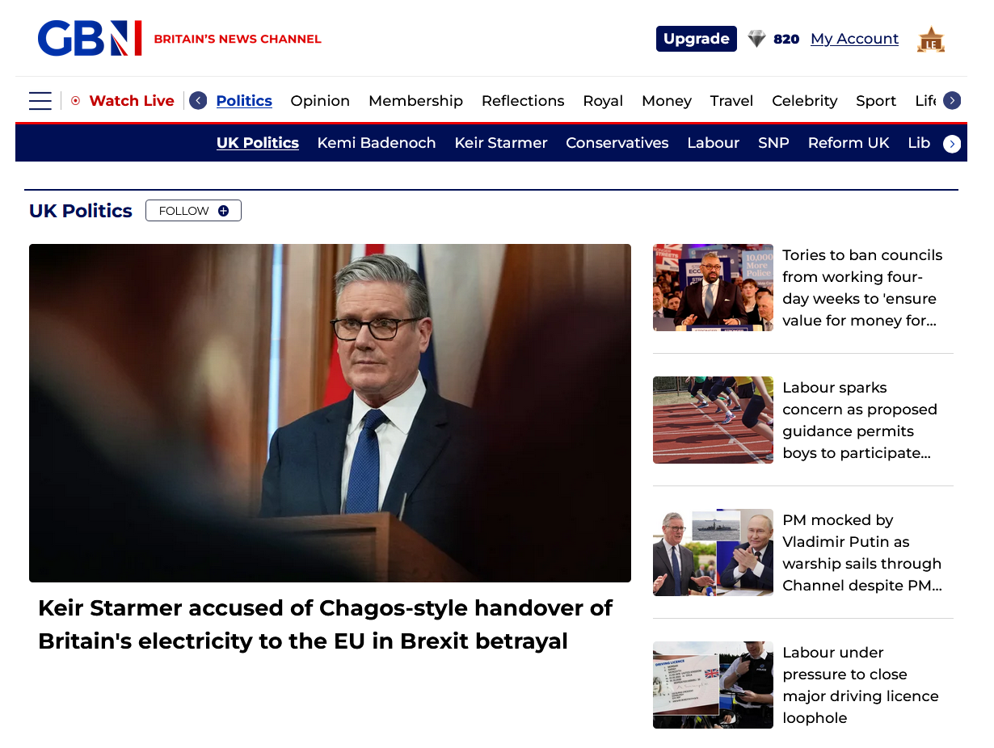Open the driving licence loophole article thumbnail

(x=713, y=685)
